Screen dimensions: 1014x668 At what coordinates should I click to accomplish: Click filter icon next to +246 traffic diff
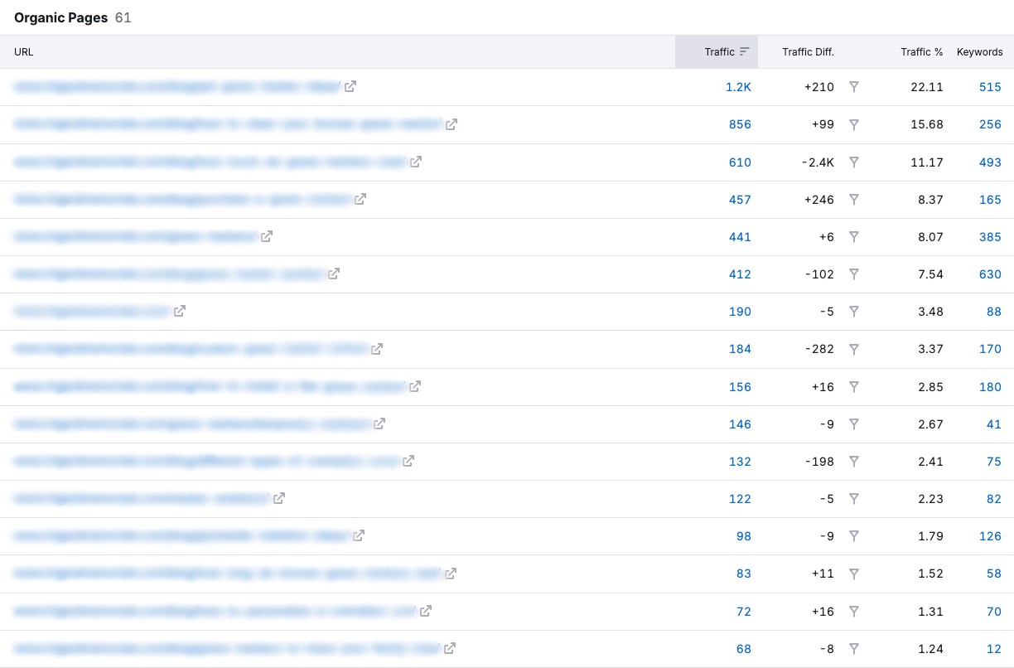click(x=854, y=199)
